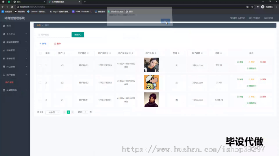Open a new browser tab

pyautogui.click(x=85, y=2)
